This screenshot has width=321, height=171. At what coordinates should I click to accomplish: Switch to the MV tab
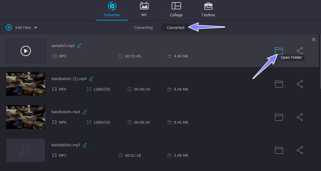pyautogui.click(x=144, y=10)
